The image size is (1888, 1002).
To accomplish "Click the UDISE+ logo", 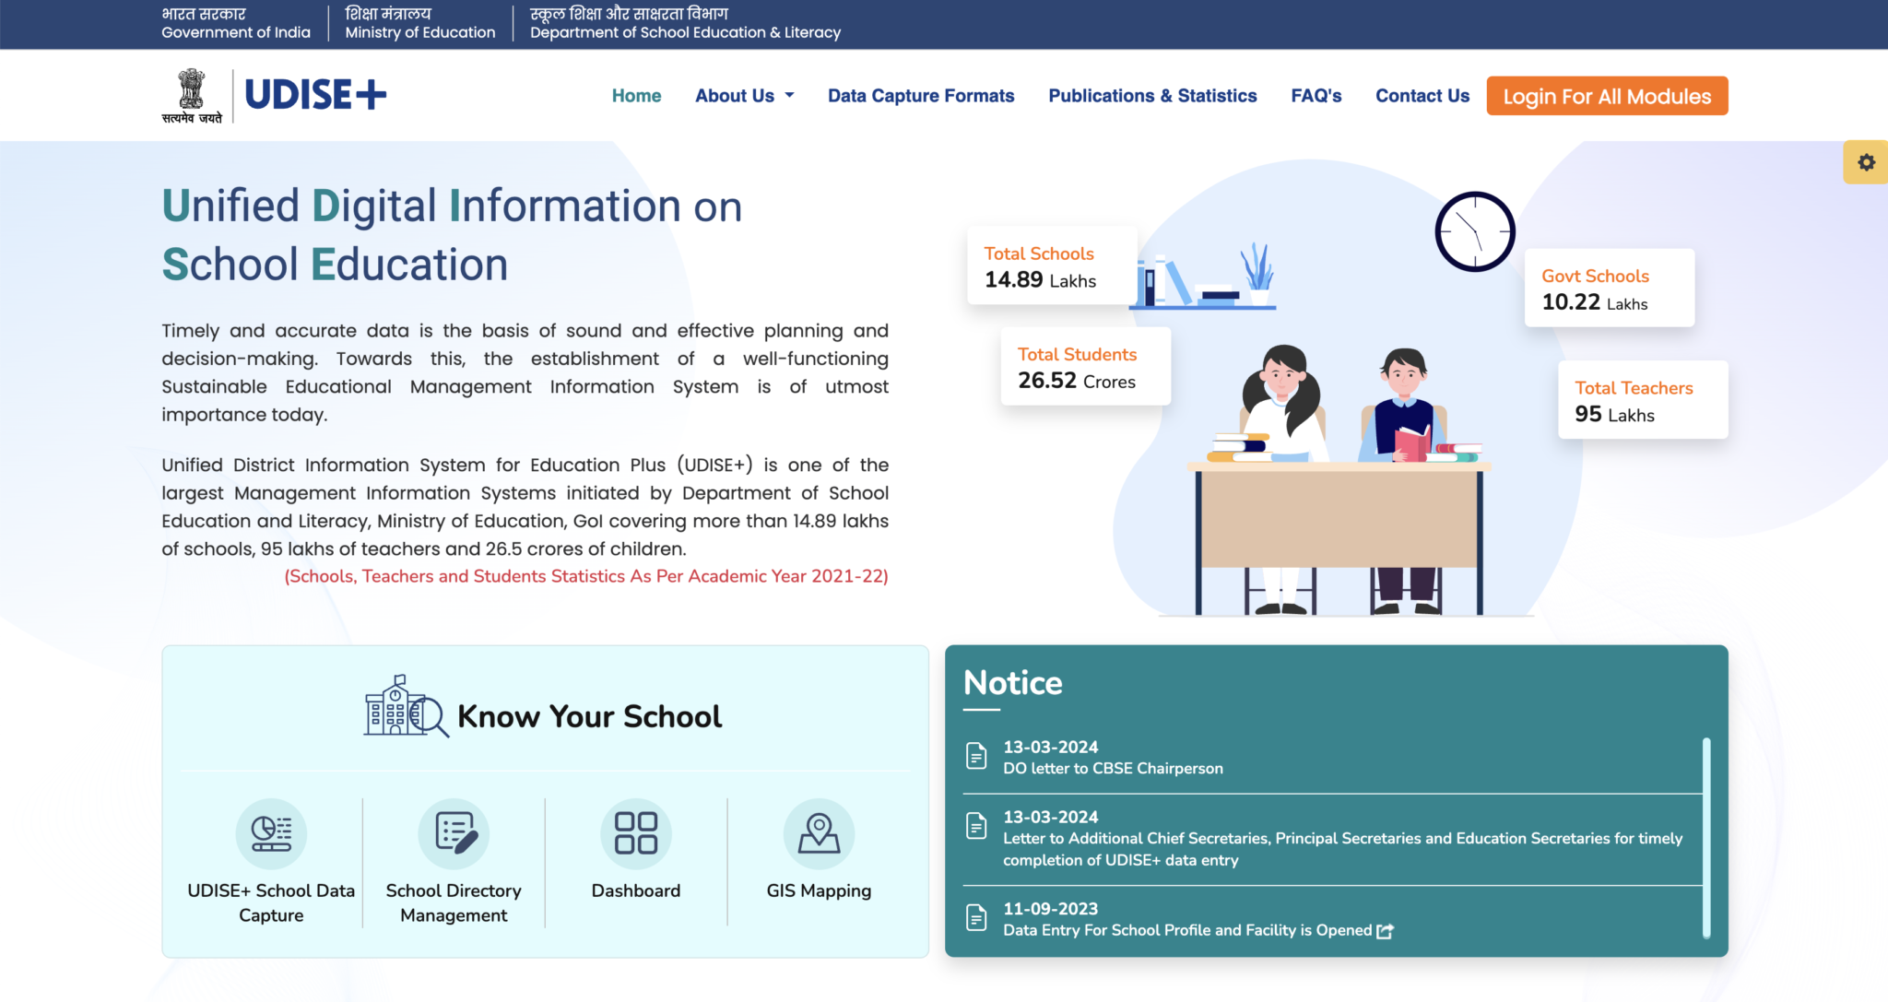I will (x=316, y=94).
